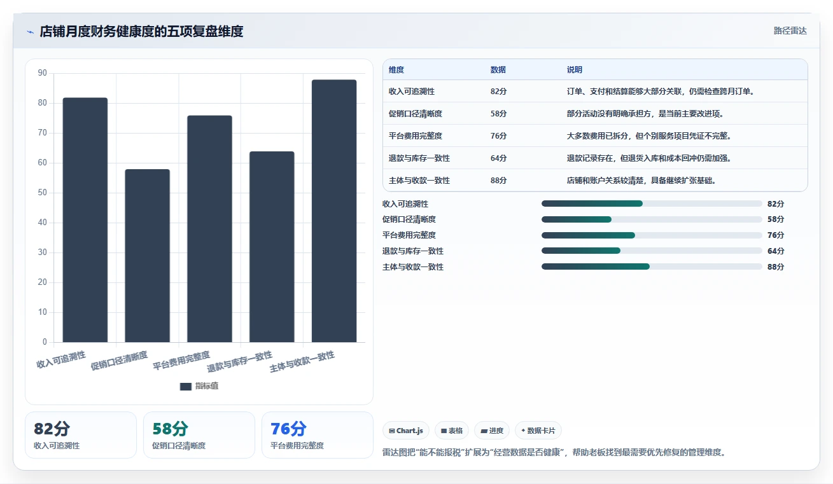Click the description starting 订单、支付和结算
This screenshot has width=833, height=484.
pos(661,92)
